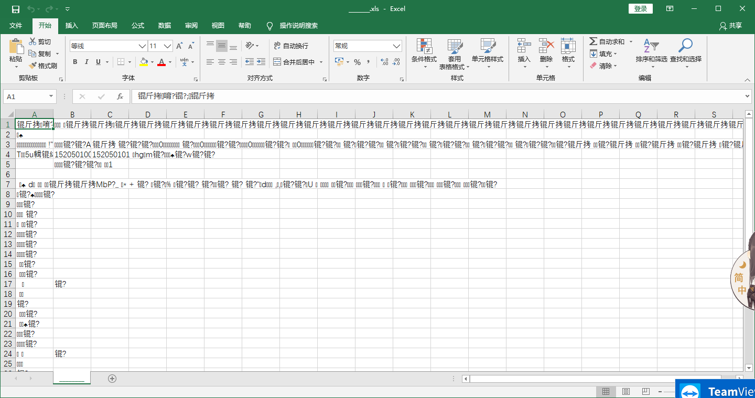Click the 登录 sign-in button
This screenshot has width=755, height=398.
641,8
